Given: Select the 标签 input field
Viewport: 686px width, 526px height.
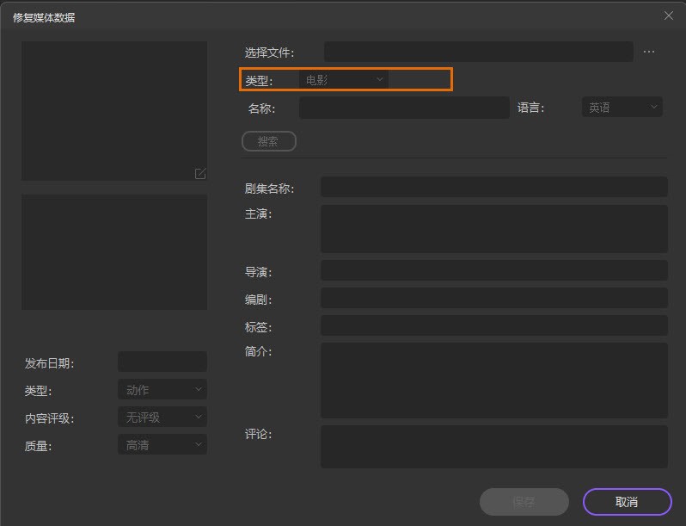Looking at the screenshot, I should pos(493,325).
